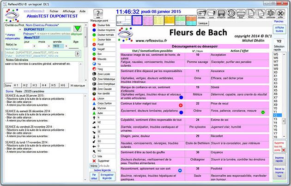Select the Yang marker
The image size is (291, 186).
point(94,69)
